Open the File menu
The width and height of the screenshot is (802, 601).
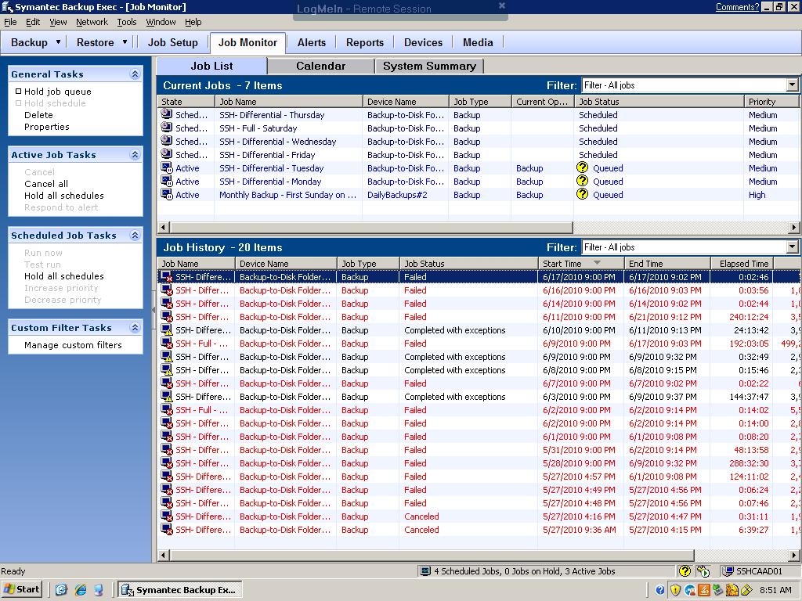[10, 22]
